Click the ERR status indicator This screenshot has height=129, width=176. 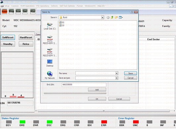point(104,122)
